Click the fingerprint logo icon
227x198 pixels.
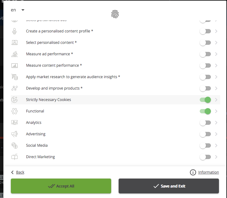(115, 14)
